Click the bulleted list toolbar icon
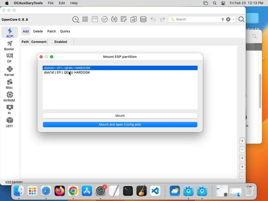Screen dimensions: 268x201 pyautogui.click(x=85, y=19)
